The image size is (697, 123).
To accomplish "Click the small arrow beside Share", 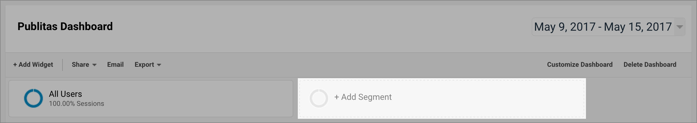I will pos(94,65).
